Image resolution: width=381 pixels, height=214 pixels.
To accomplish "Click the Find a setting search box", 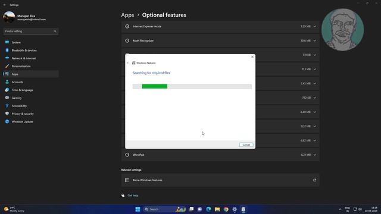I will click(x=30, y=31).
